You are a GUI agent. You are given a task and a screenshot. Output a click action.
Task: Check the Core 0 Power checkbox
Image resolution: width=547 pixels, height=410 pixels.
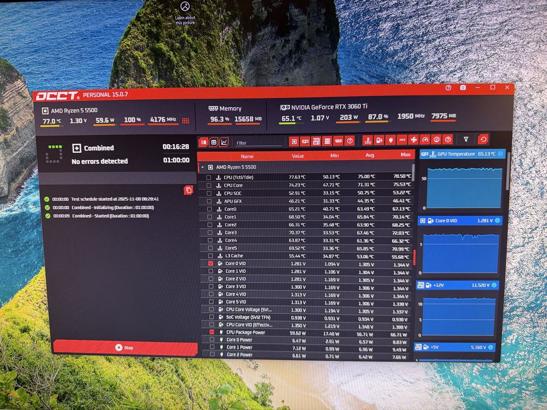212,340
